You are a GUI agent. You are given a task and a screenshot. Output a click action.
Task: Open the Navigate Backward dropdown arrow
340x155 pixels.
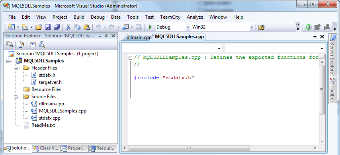tap(132, 27)
